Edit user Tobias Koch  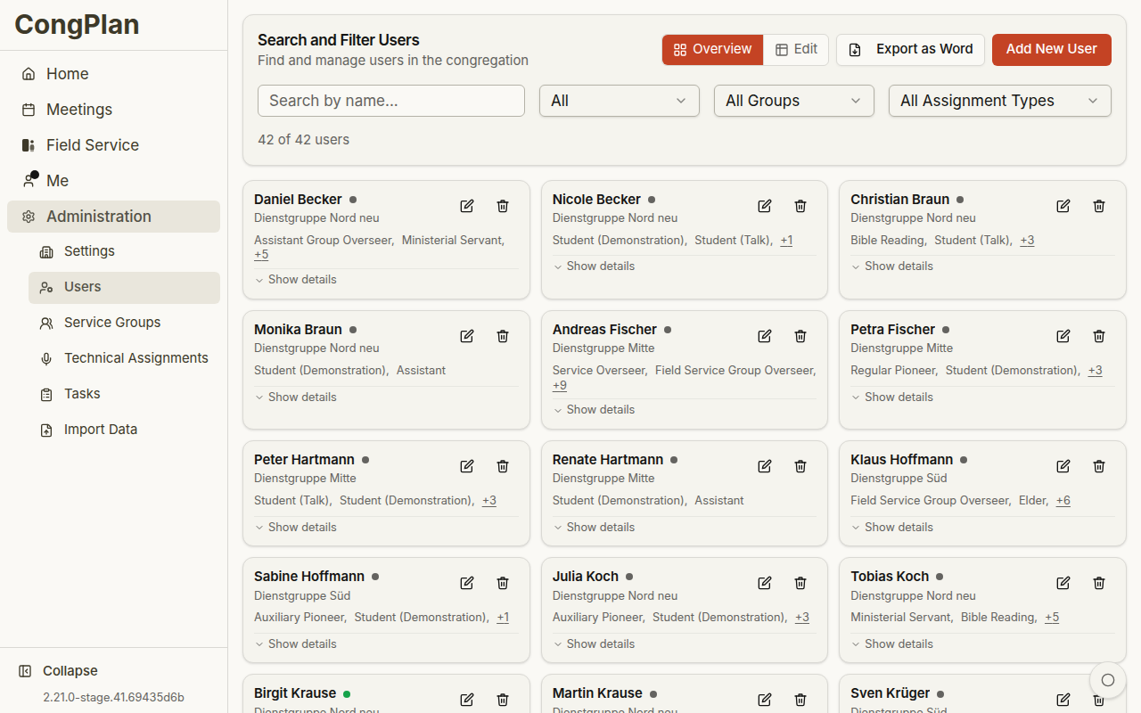(x=1063, y=583)
